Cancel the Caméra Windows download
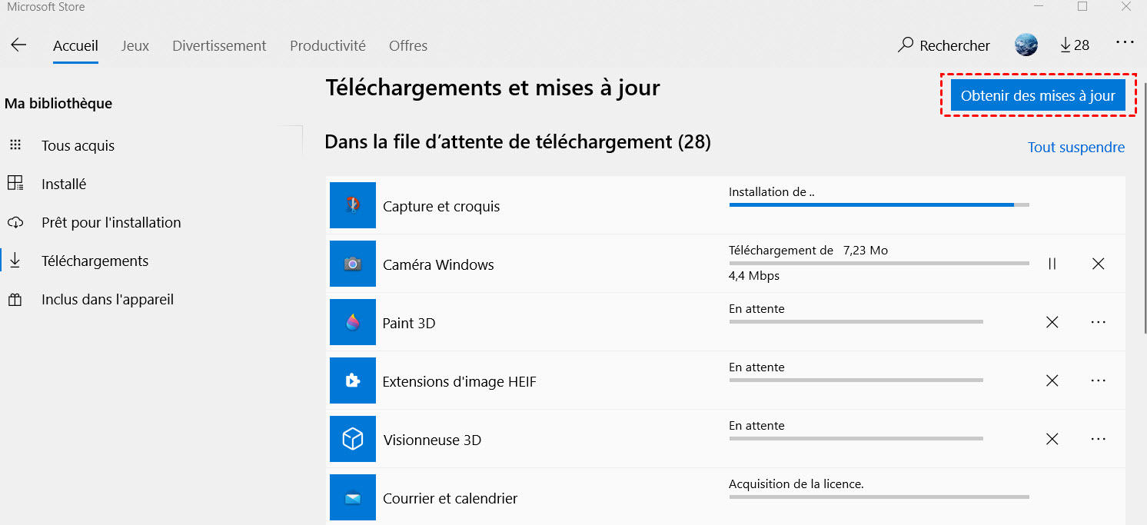This screenshot has height=525, width=1147. click(1099, 264)
